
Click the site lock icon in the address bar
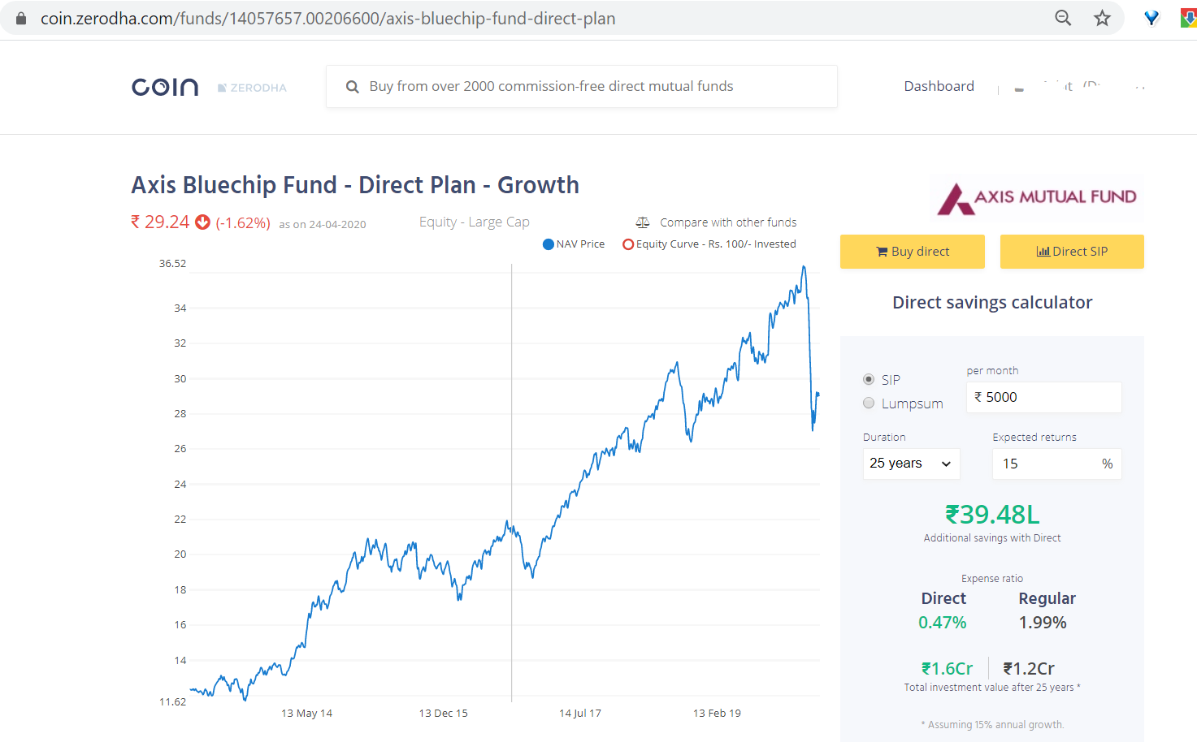pos(21,18)
